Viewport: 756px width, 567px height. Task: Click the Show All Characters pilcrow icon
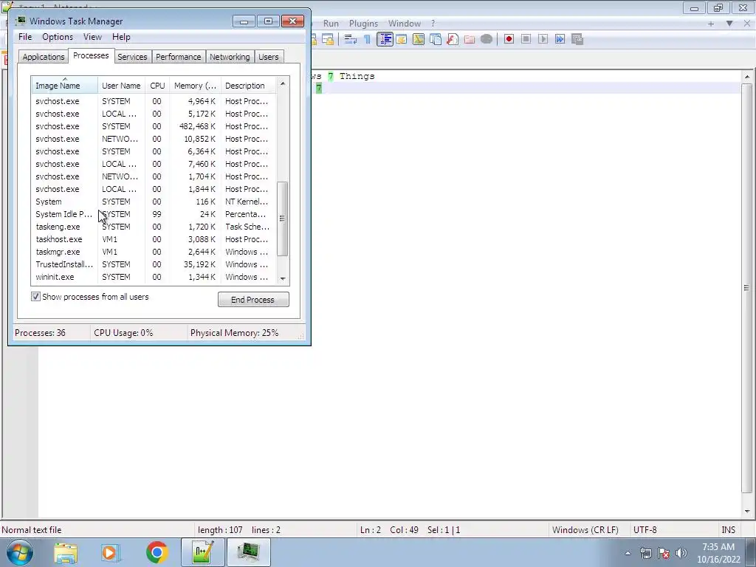tap(368, 40)
